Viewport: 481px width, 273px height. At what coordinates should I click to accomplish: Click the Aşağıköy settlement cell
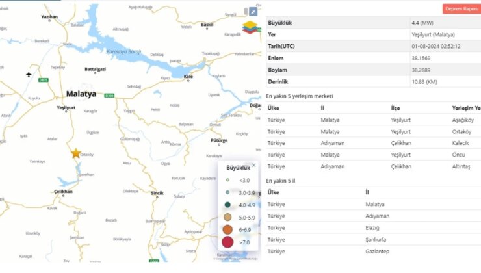463,120
